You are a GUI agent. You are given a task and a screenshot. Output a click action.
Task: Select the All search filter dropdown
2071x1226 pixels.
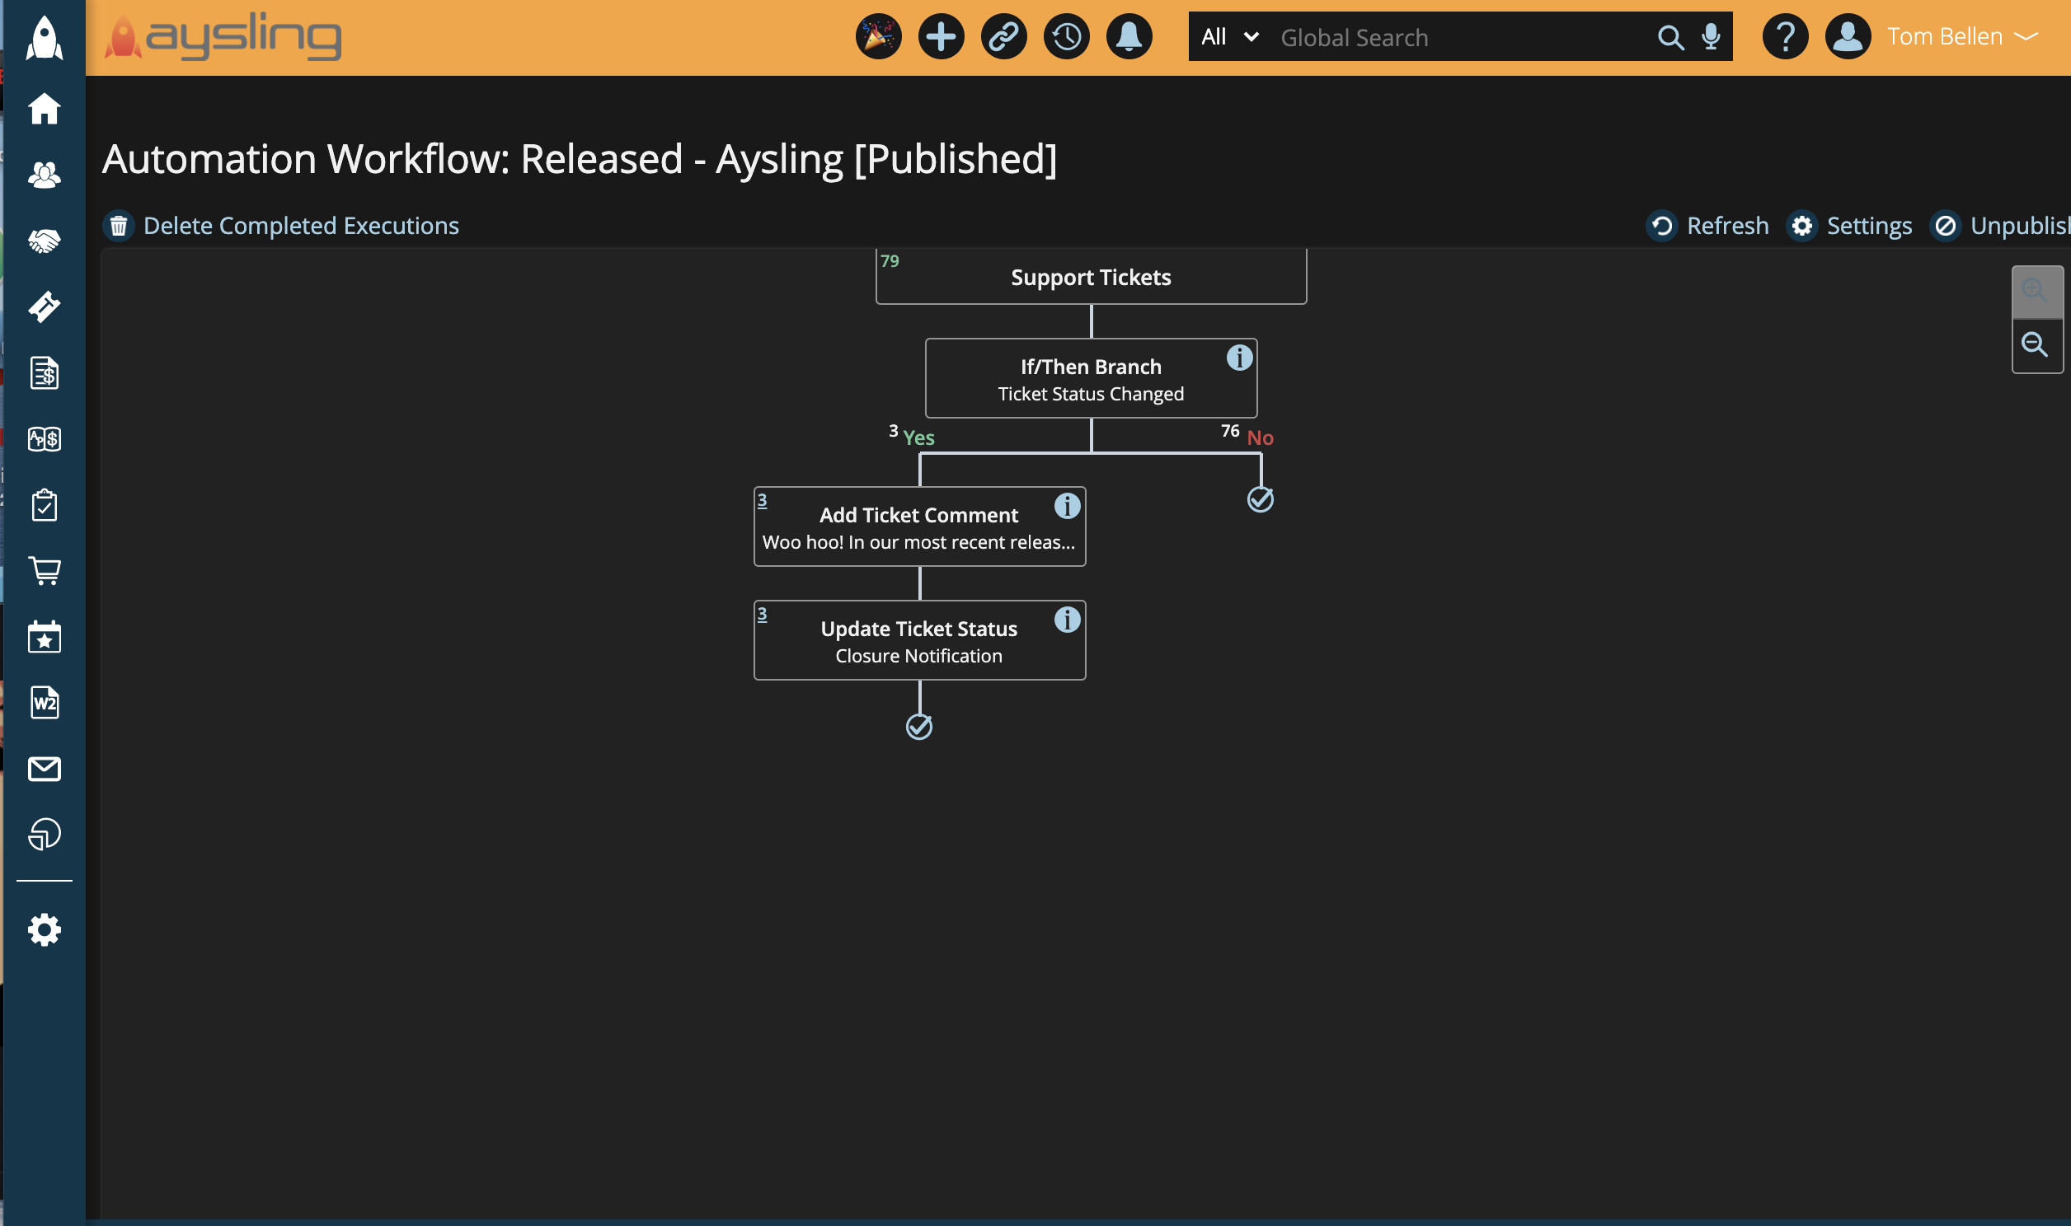coord(1227,36)
